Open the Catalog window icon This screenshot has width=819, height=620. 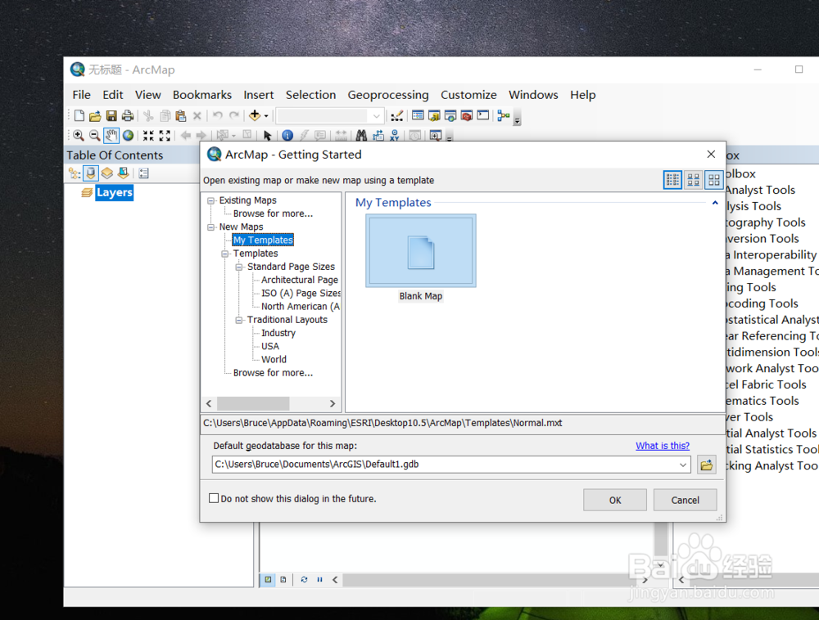click(x=434, y=116)
